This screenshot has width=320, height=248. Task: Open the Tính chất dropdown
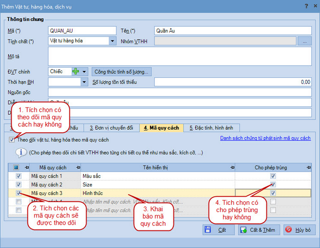pos(112,41)
